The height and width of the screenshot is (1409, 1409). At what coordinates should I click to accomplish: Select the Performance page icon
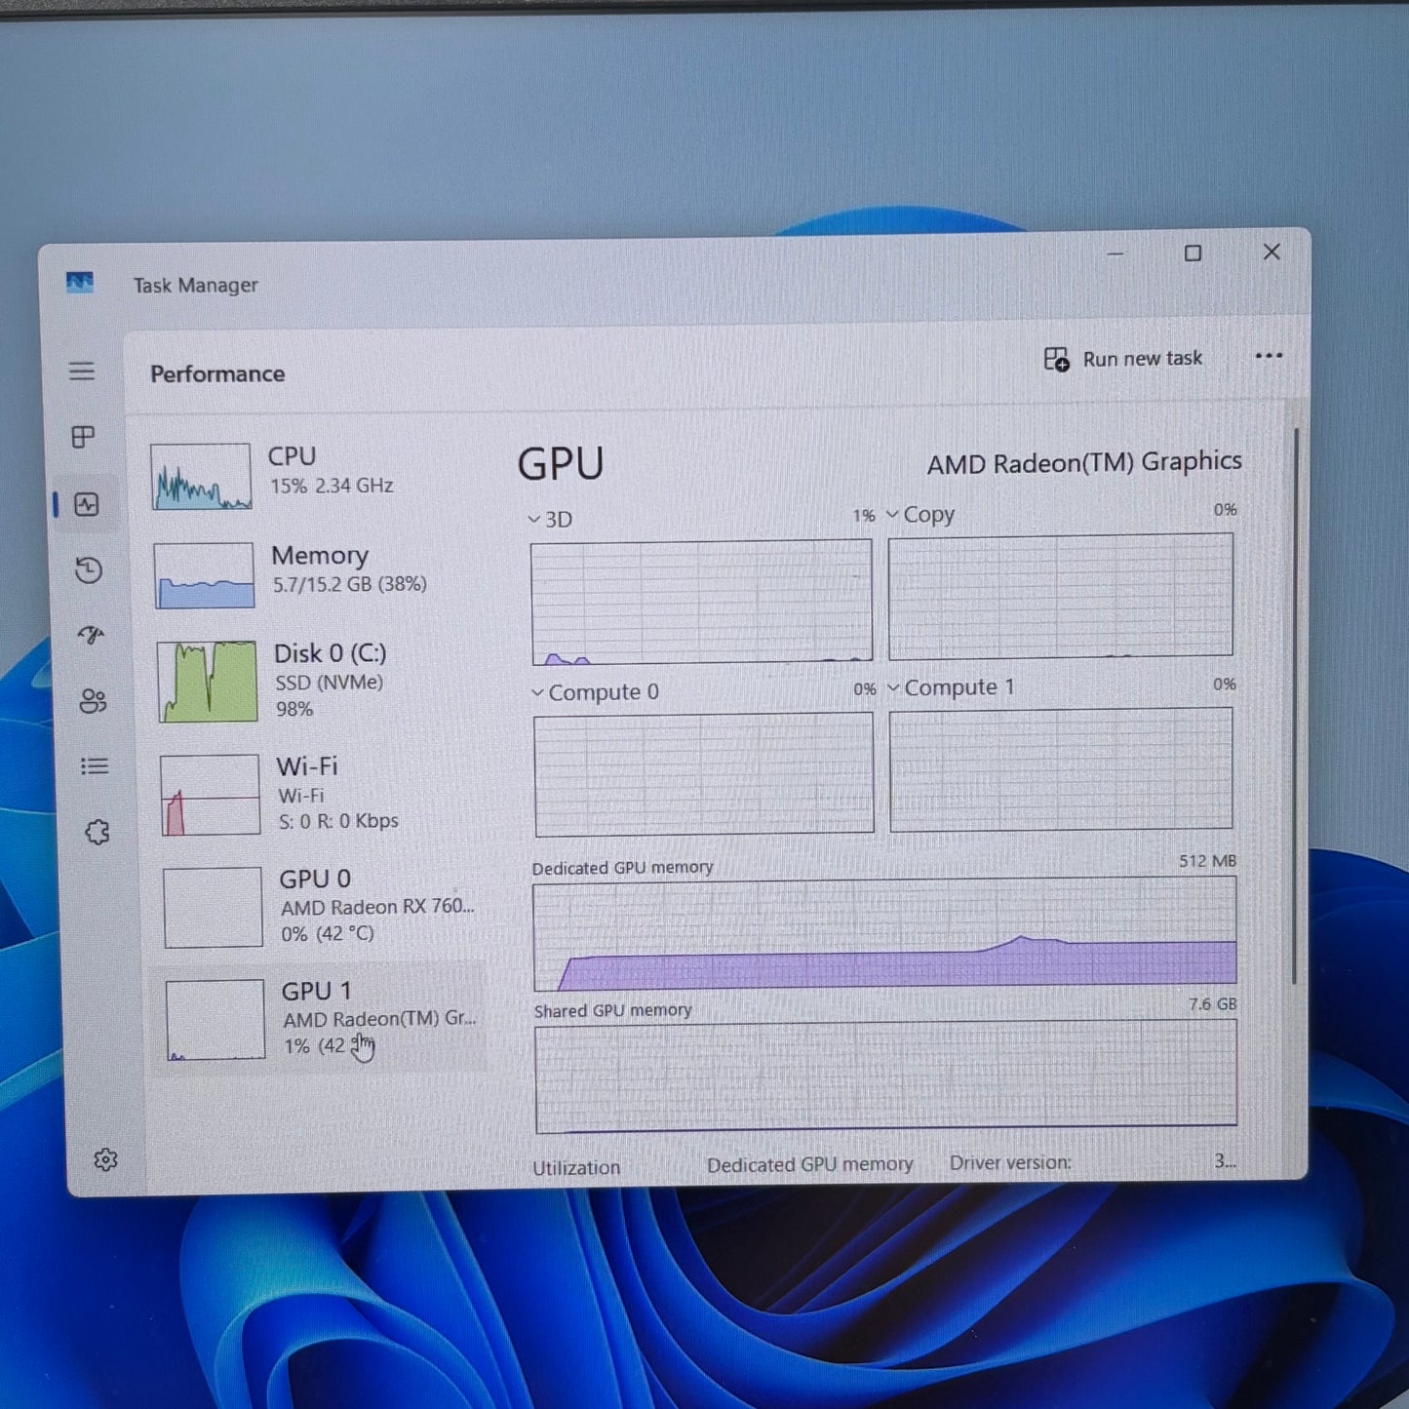87,504
